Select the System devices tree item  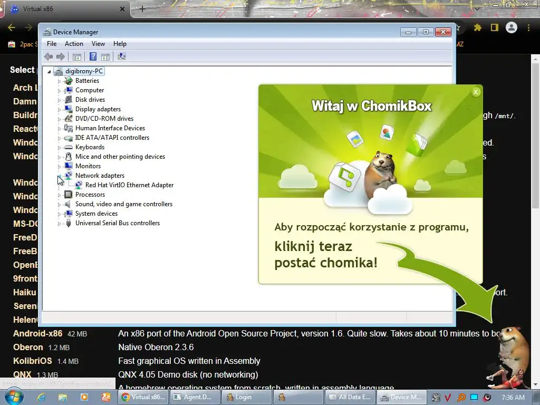(97, 214)
